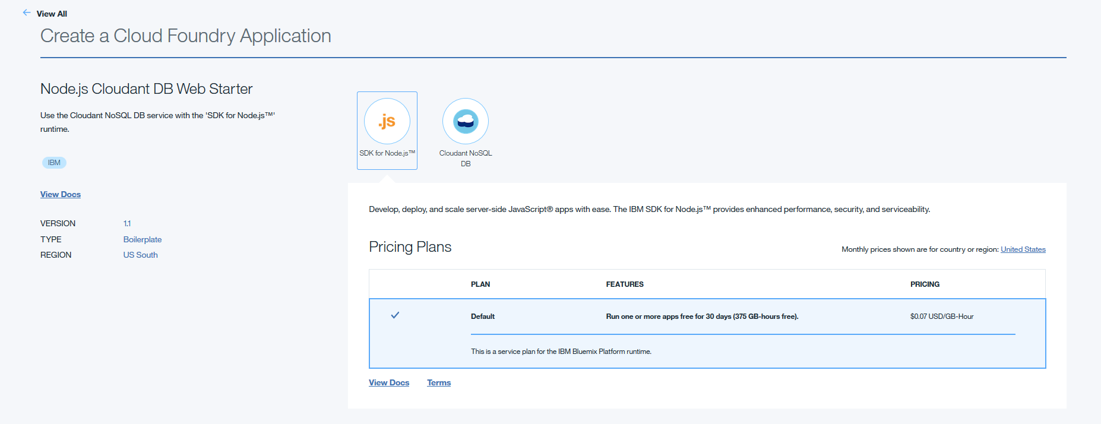Viewport: 1101px width, 424px height.
Task: Click the SDK for Node.js™ label
Action: coord(387,153)
